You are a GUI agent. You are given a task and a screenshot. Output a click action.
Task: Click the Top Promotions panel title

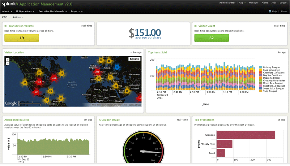(x=204, y=120)
